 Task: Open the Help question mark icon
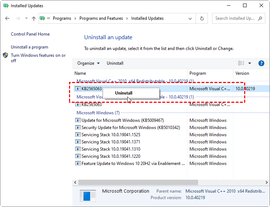(261, 63)
